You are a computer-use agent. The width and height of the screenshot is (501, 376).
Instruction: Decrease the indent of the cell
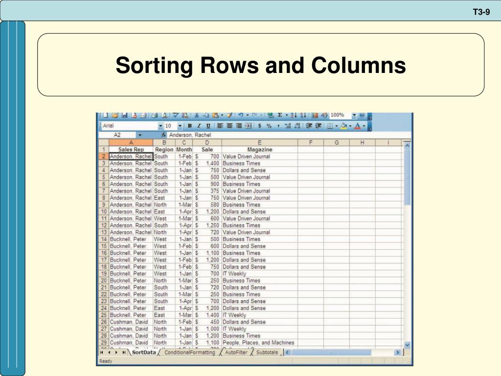(309, 126)
